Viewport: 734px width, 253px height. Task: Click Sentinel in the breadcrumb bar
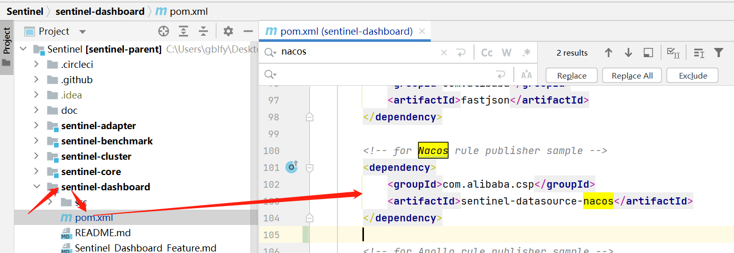click(24, 11)
